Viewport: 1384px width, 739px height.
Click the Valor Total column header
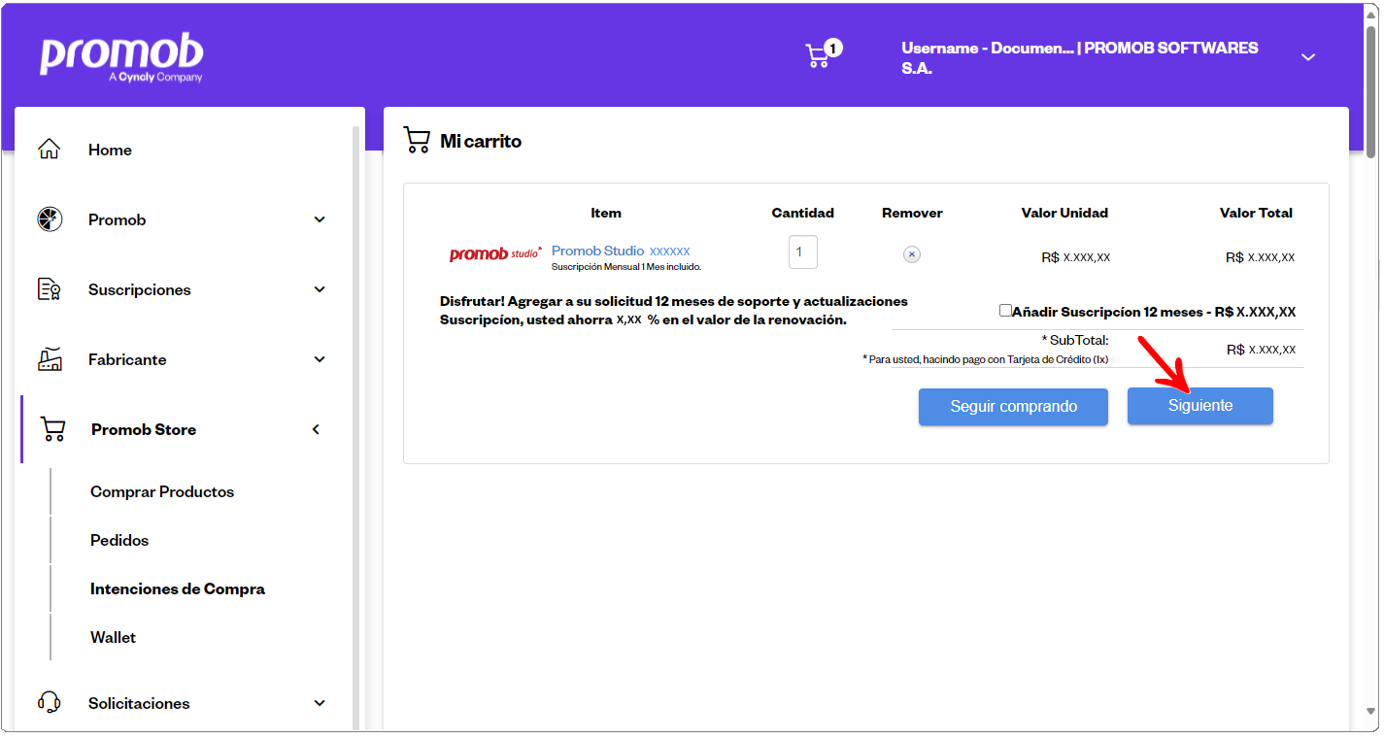click(x=1256, y=213)
